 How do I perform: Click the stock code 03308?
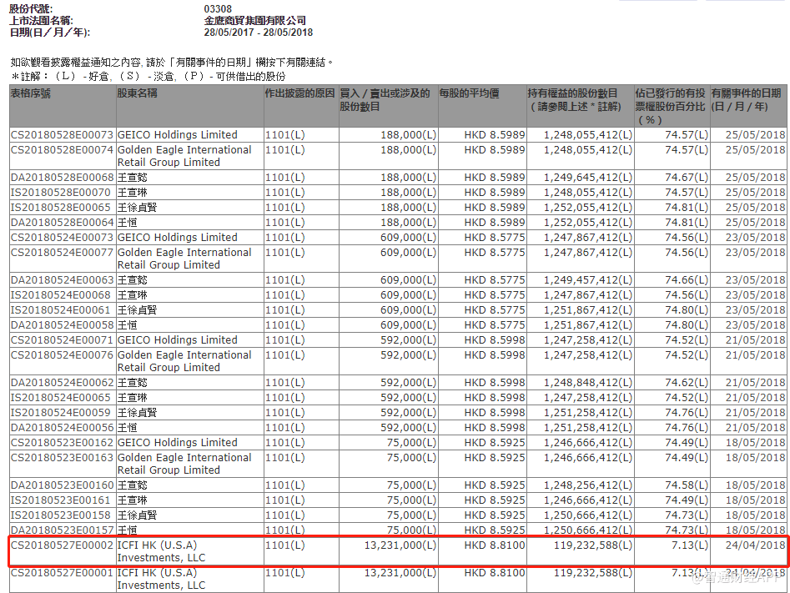point(219,9)
